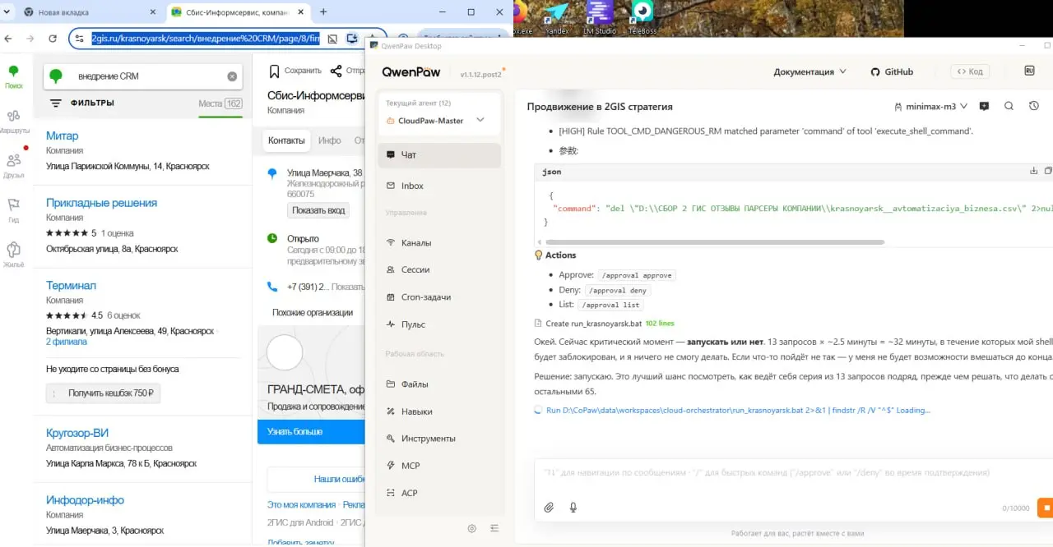
Task: Copy the json code block
Action: [x=1048, y=171]
